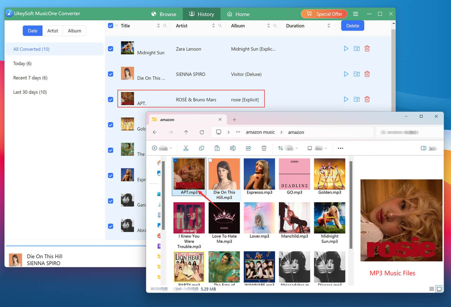The width and height of the screenshot is (451, 307).
Task: Open output folder for Midnight Sun
Action: 357,48
